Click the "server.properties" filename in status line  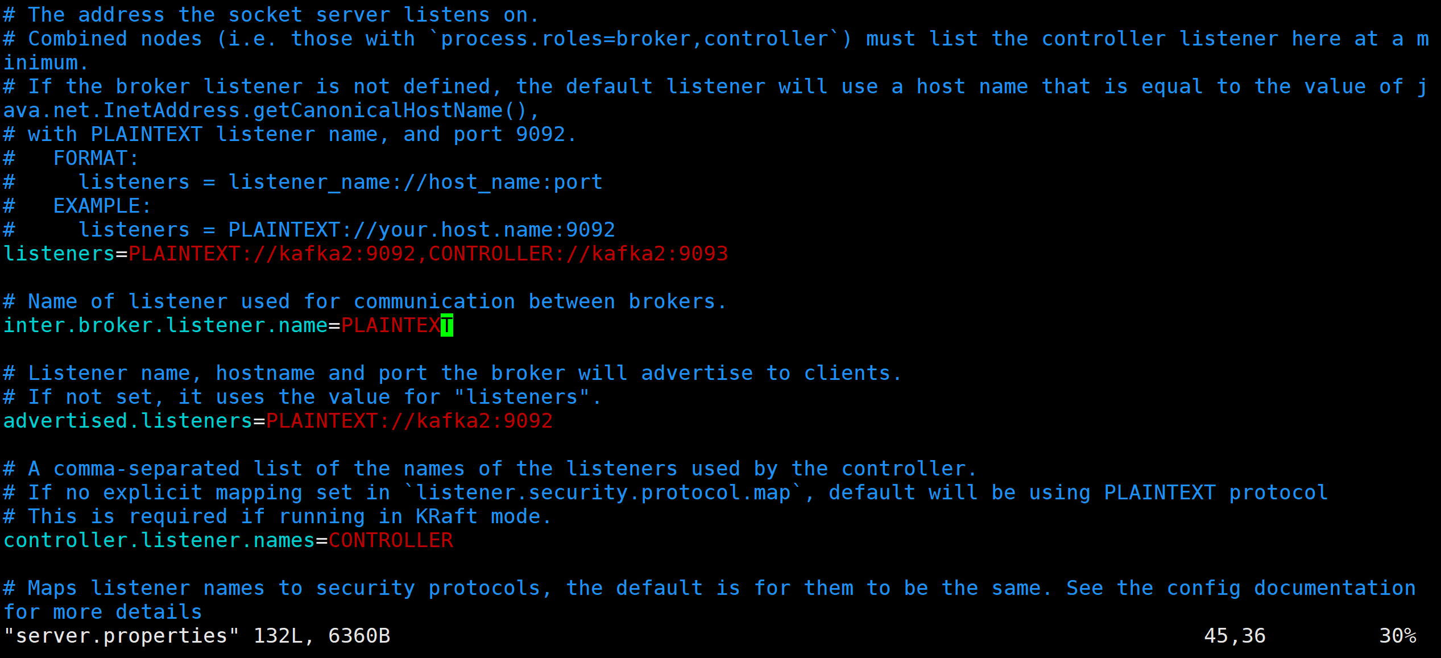click(x=122, y=636)
